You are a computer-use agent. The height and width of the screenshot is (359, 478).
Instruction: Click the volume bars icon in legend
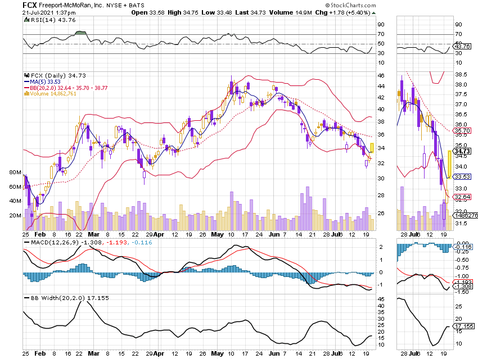pyautogui.click(x=26, y=94)
